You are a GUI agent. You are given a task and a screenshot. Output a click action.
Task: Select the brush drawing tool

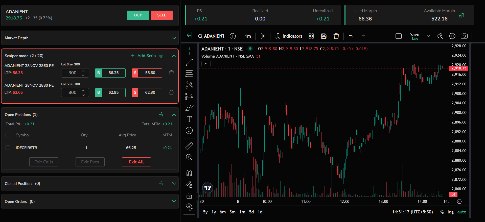189,108
